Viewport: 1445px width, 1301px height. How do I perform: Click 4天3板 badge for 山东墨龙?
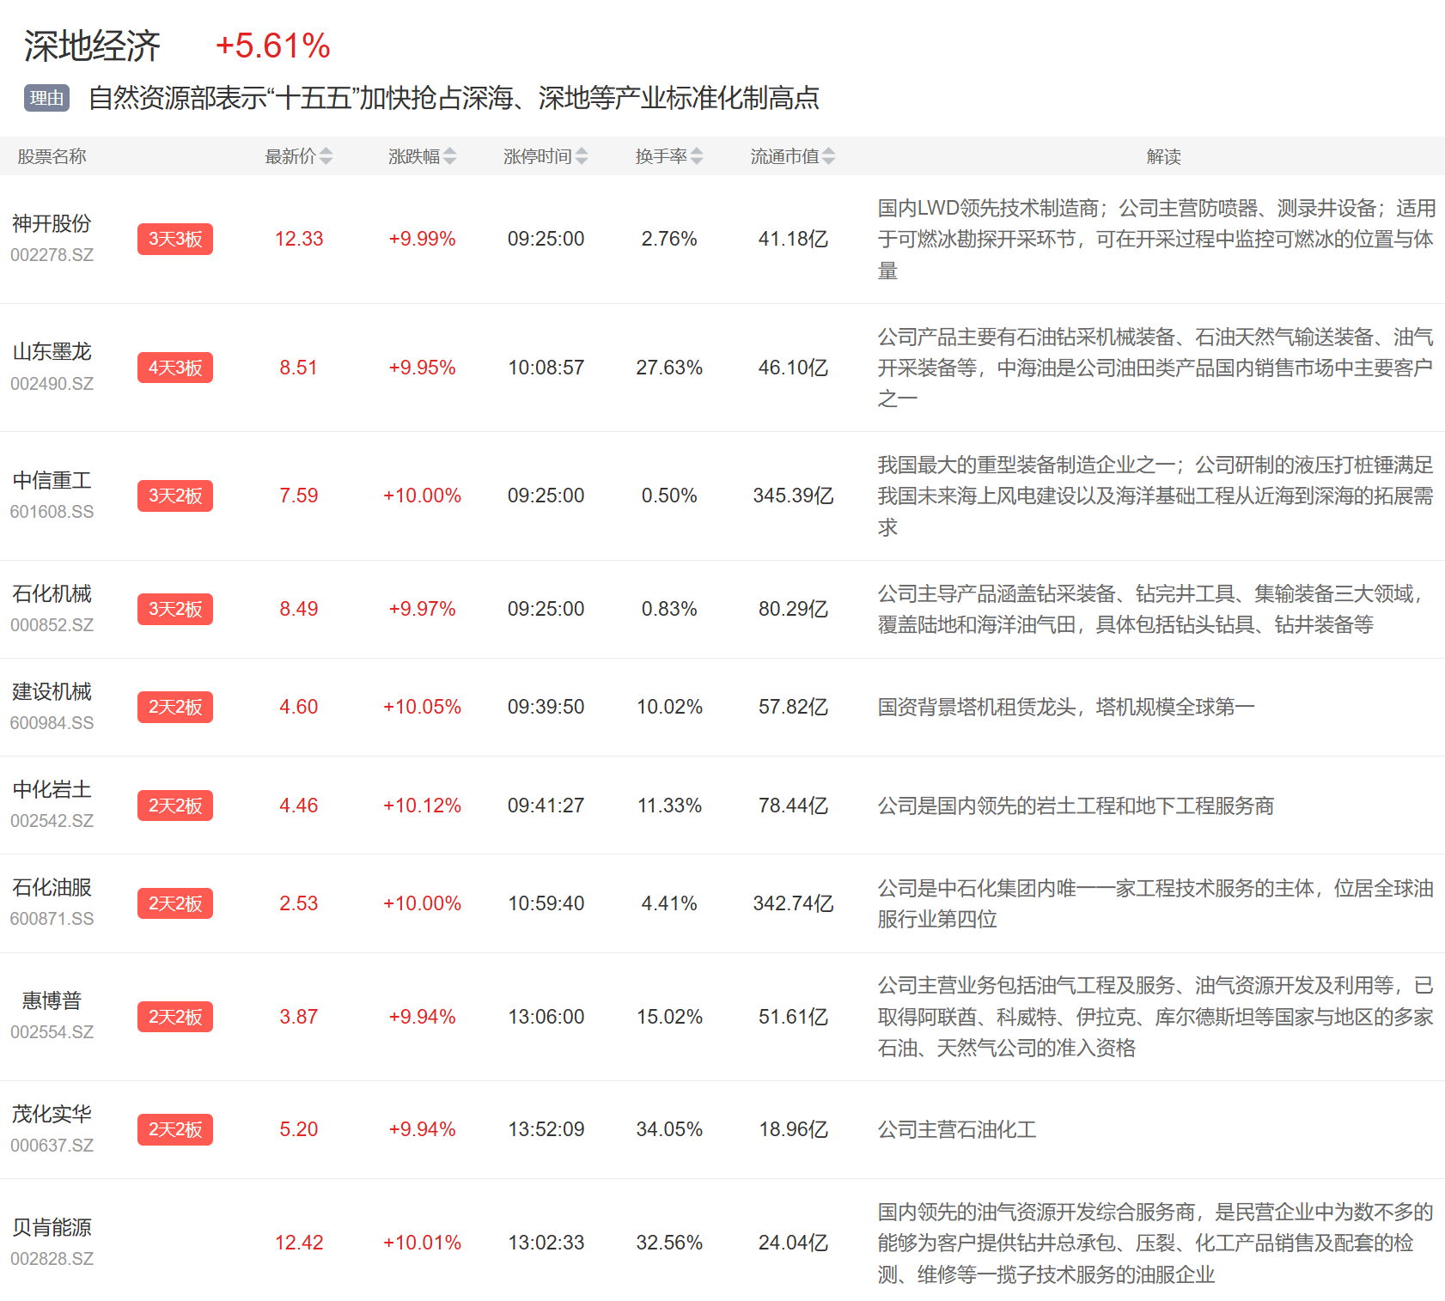point(175,368)
